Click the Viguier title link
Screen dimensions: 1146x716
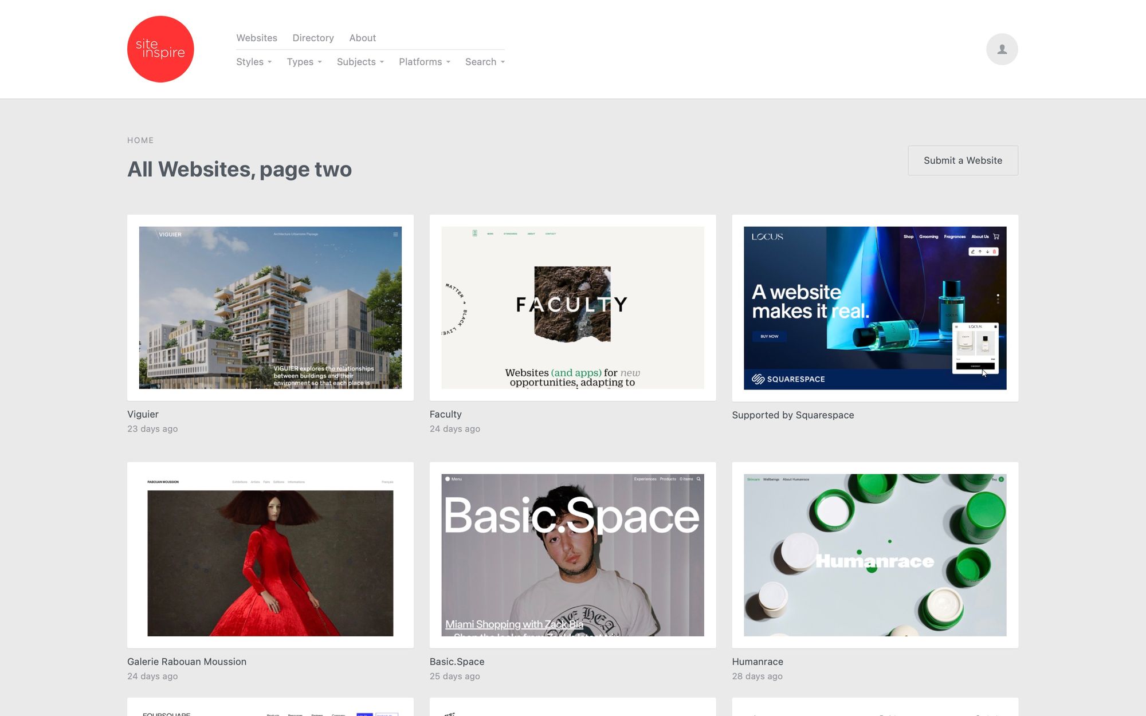[x=143, y=414]
